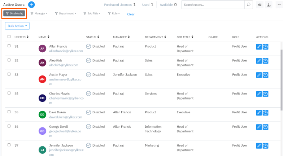View history for Dave Duken

pos(265,113)
